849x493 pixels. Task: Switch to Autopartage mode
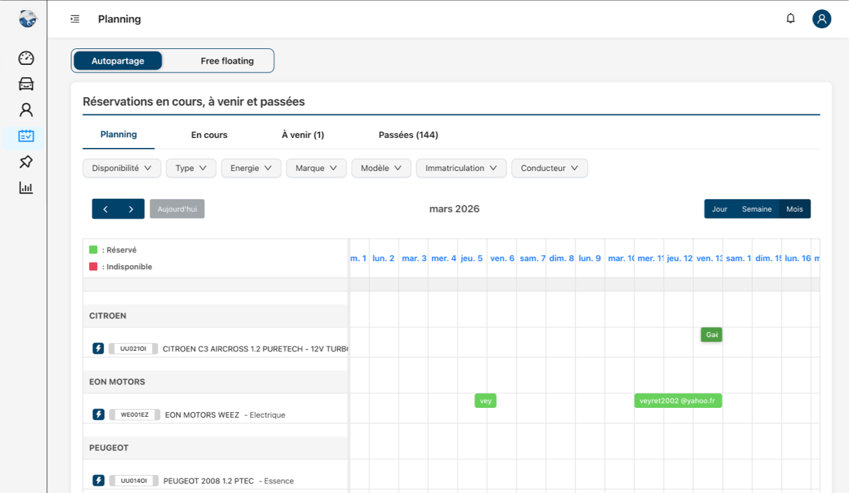click(118, 60)
